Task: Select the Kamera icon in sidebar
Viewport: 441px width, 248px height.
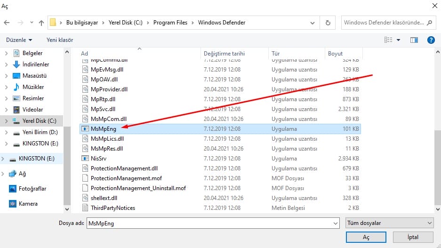Action: (14, 204)
